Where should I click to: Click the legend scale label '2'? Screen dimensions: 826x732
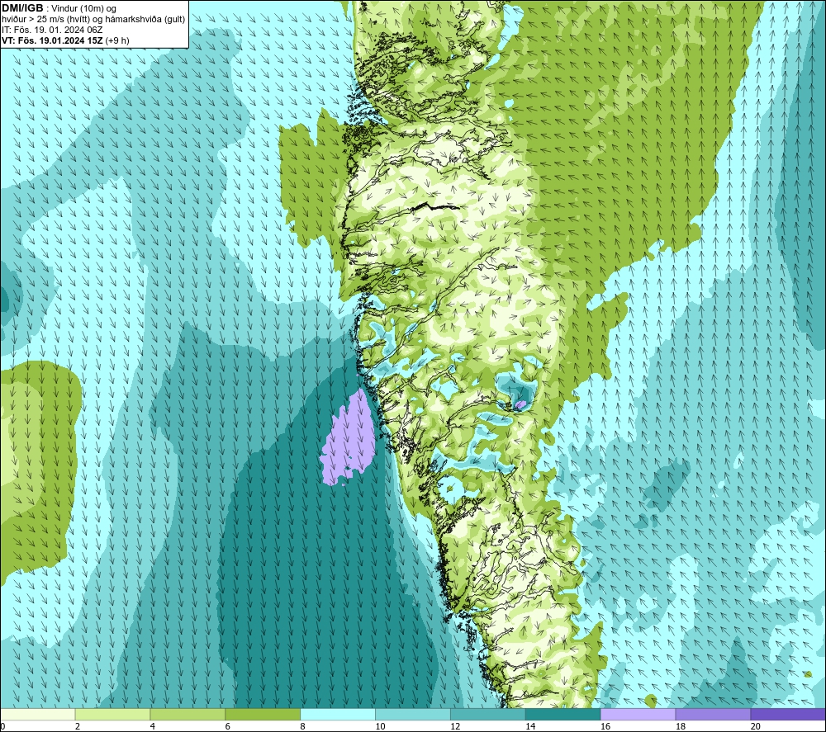tap(78, 726)
